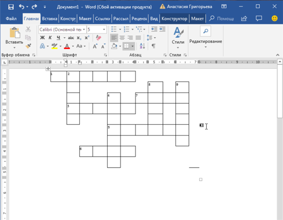This screenshot has width=283, height=220.
Task: Click the bulleted list icon
Action: (114, 29)
